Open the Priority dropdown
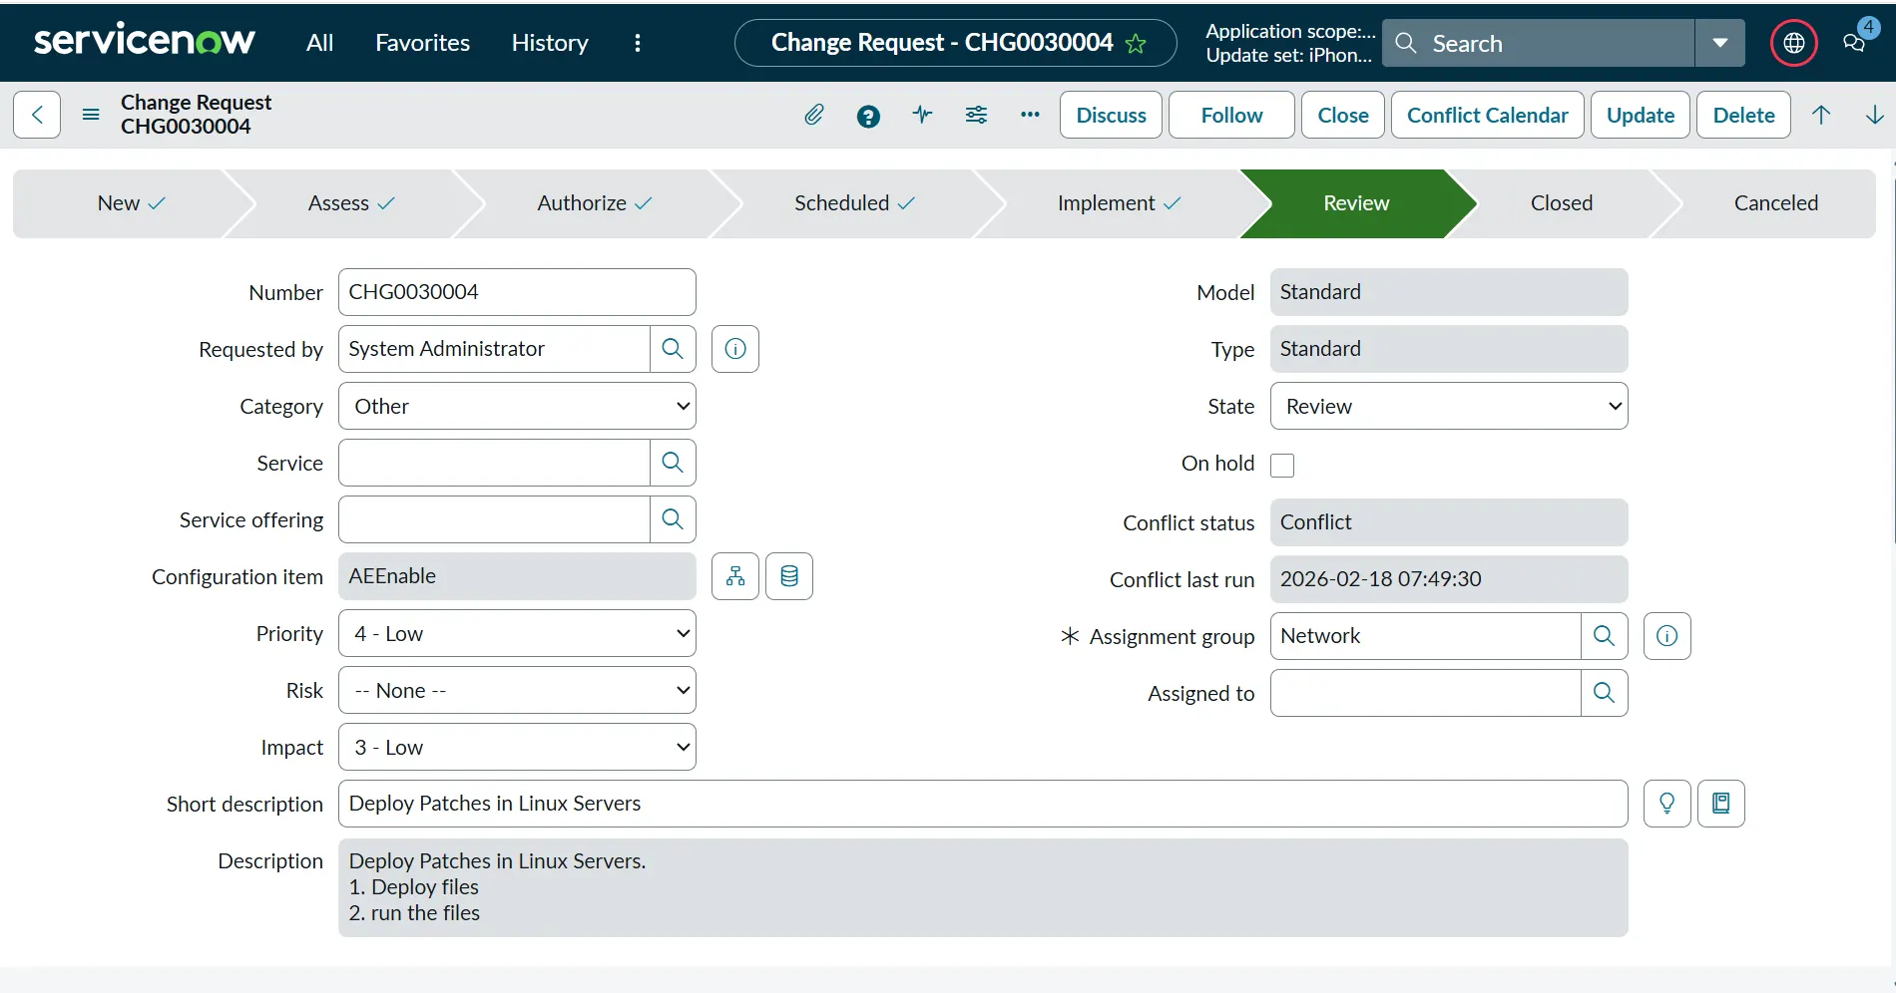The image size is (1896, 993). tap(517, 634)
